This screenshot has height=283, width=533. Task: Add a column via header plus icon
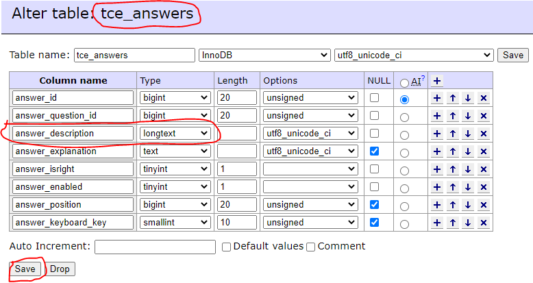[437, 81]
